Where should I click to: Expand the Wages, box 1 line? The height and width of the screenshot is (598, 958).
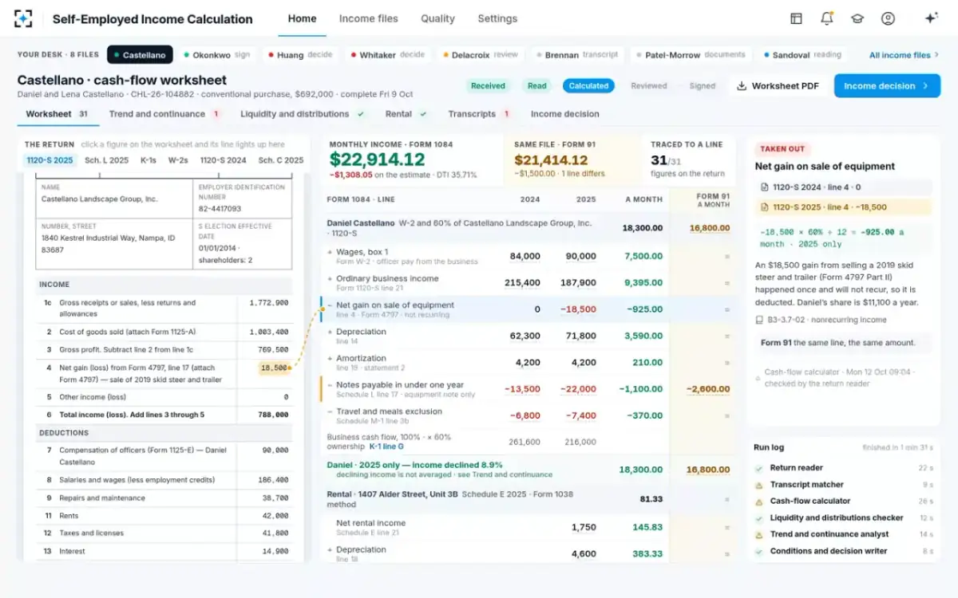(x=331, y=252)
